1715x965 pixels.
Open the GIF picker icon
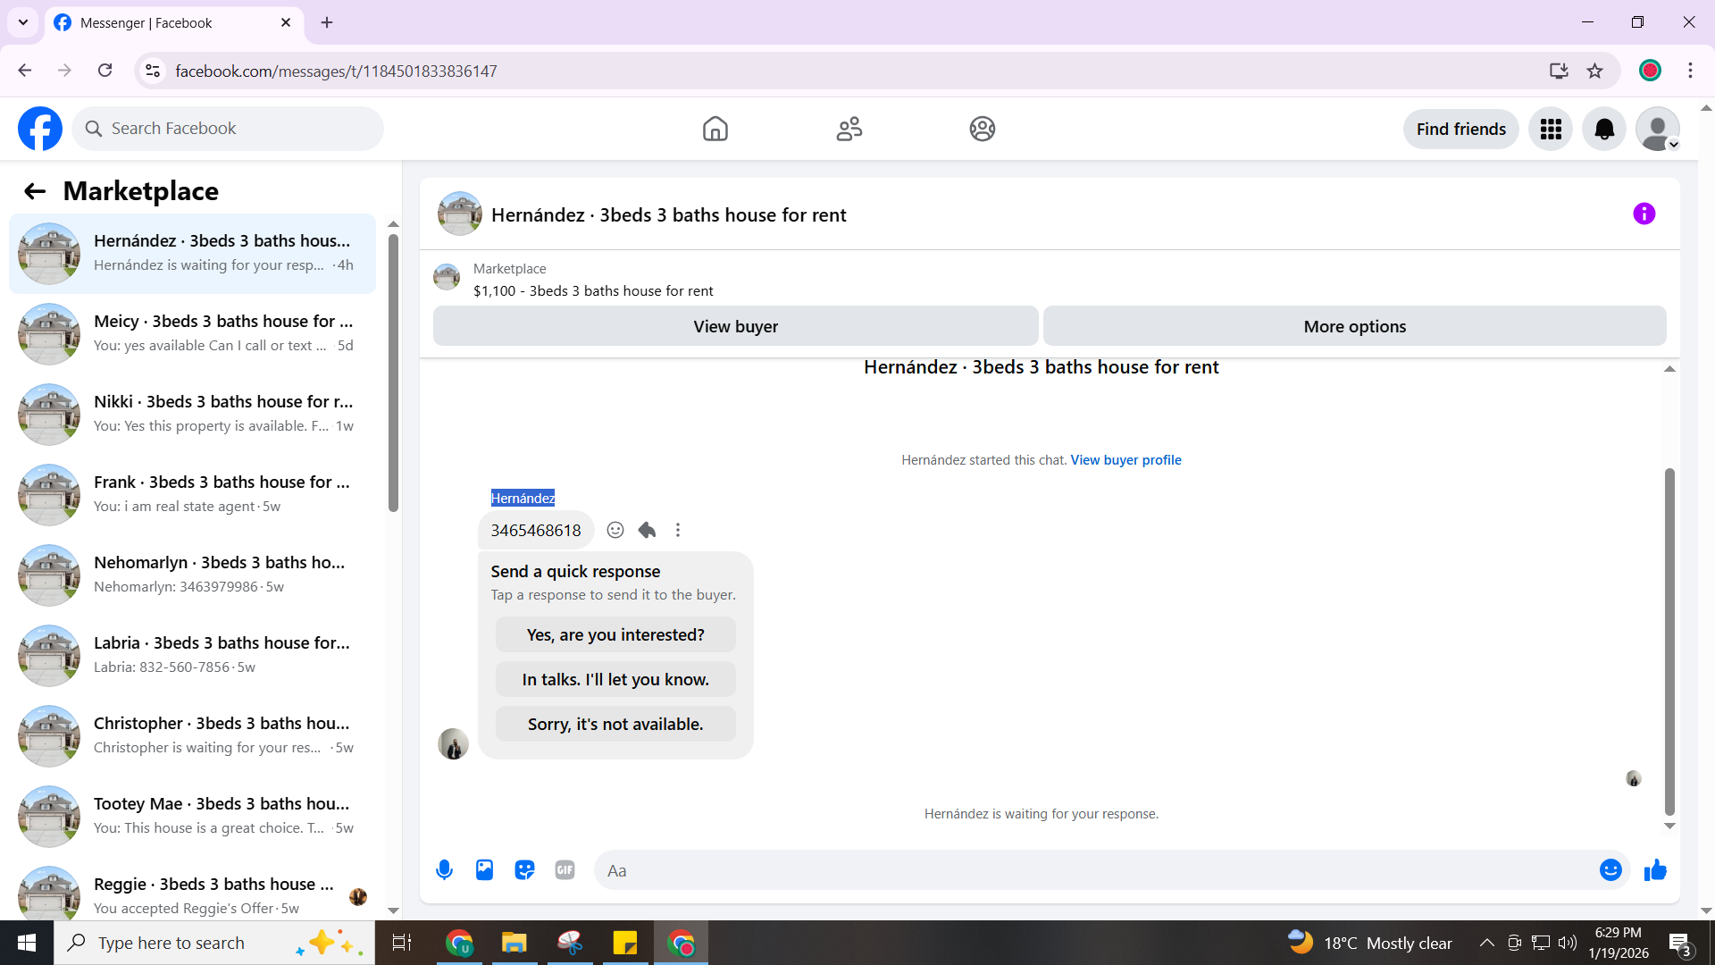click(x=565, y=870)
